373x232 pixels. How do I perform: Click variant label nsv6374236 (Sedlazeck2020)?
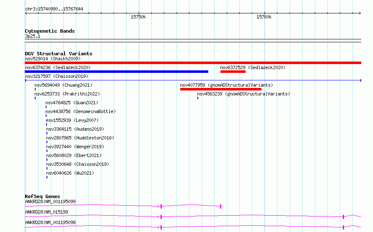pos(58,67)
